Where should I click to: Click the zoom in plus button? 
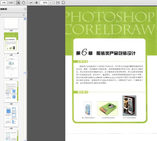pos(36,3)
